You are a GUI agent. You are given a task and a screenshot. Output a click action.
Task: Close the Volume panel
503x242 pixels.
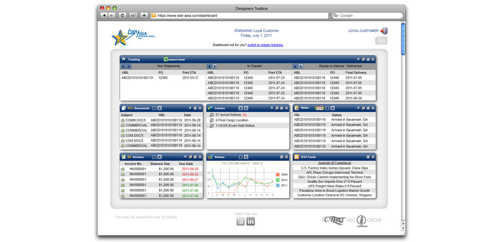pos(286,157)
